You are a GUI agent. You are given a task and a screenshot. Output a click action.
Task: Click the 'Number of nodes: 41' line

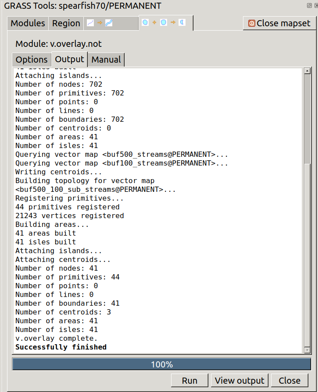pos(57,268)
